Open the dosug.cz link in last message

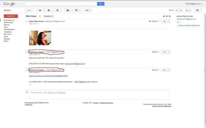pos(48,76)
